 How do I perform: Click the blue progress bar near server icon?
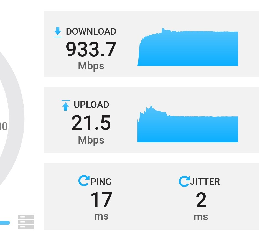pyautogui.click(x=5, y=223)
